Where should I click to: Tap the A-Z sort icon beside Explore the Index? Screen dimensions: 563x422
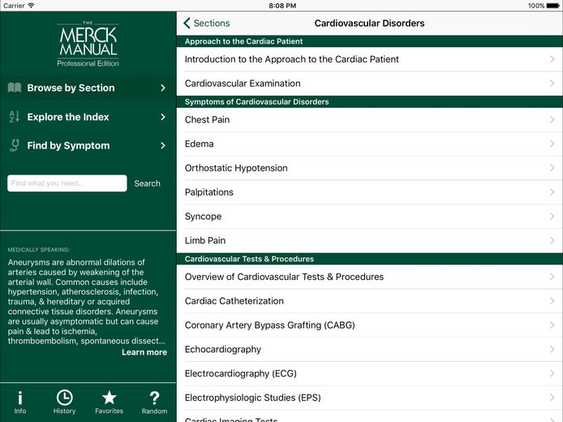click(x=15, y=117)
